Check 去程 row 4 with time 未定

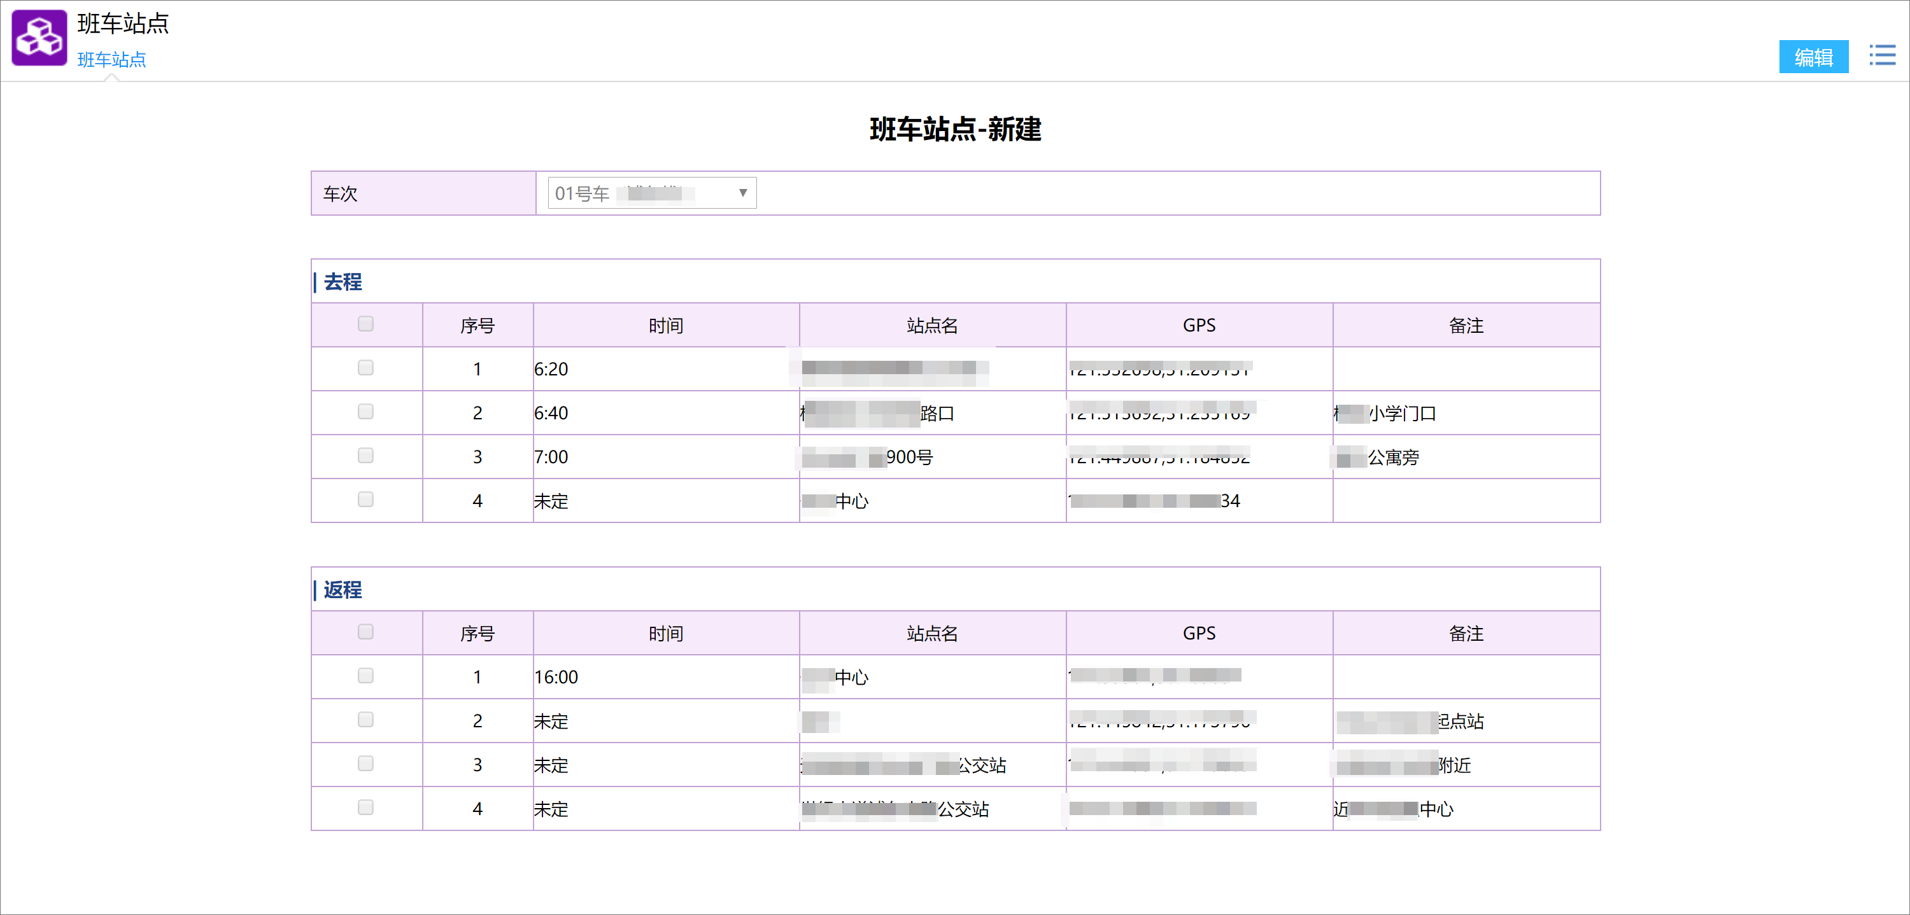365,499
